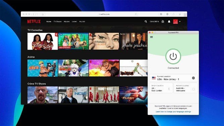Open Netflix notifications bell
The height and width of the screenshot is (126, 224).
tap(169, 21)
